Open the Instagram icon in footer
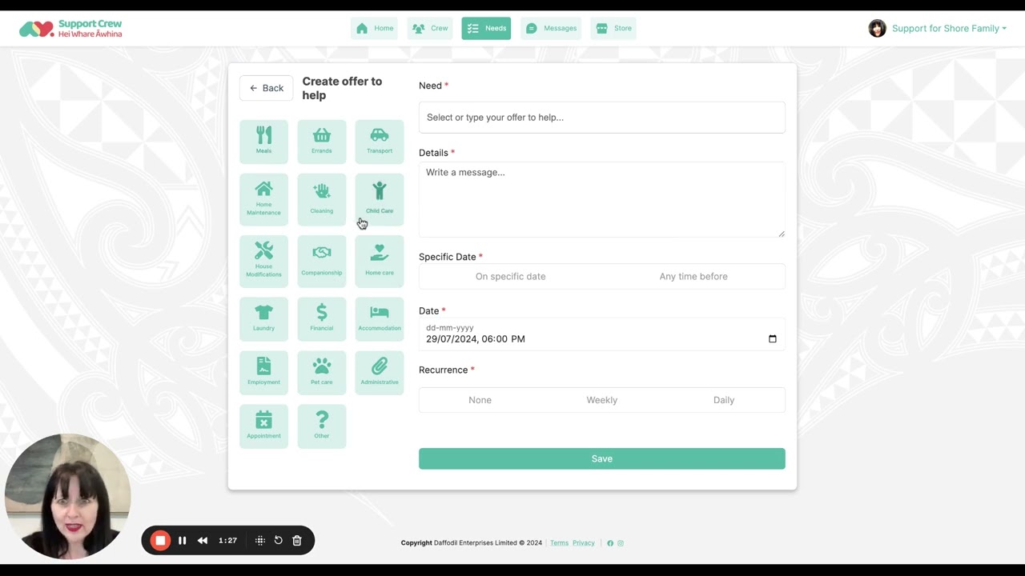 tap(620, 543)
